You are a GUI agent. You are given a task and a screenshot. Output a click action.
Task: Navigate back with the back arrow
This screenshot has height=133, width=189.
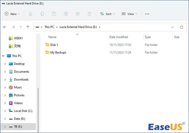(5, 27)
